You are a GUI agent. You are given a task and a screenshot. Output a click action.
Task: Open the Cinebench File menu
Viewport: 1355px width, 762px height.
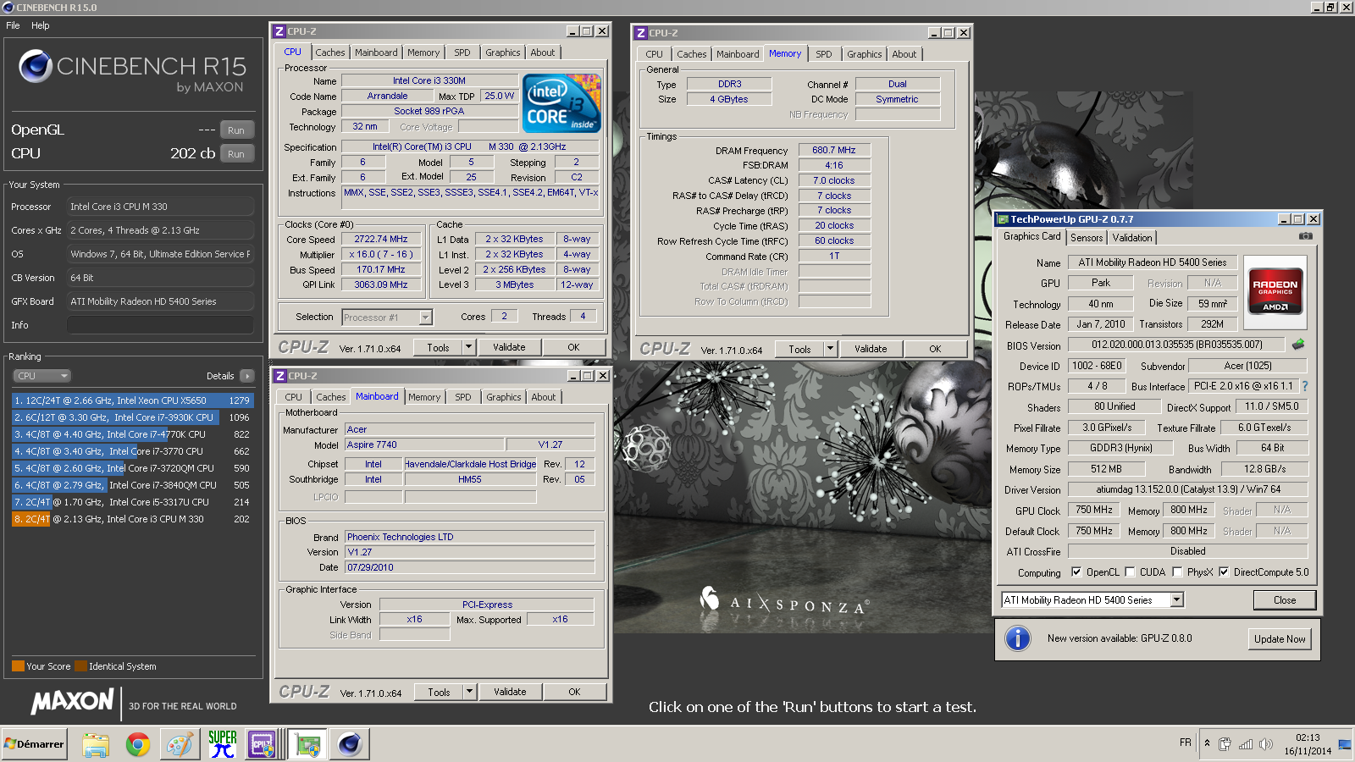(13, 25)
